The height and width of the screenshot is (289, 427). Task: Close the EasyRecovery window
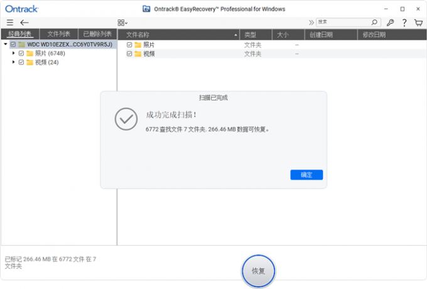tap(418, 9)
